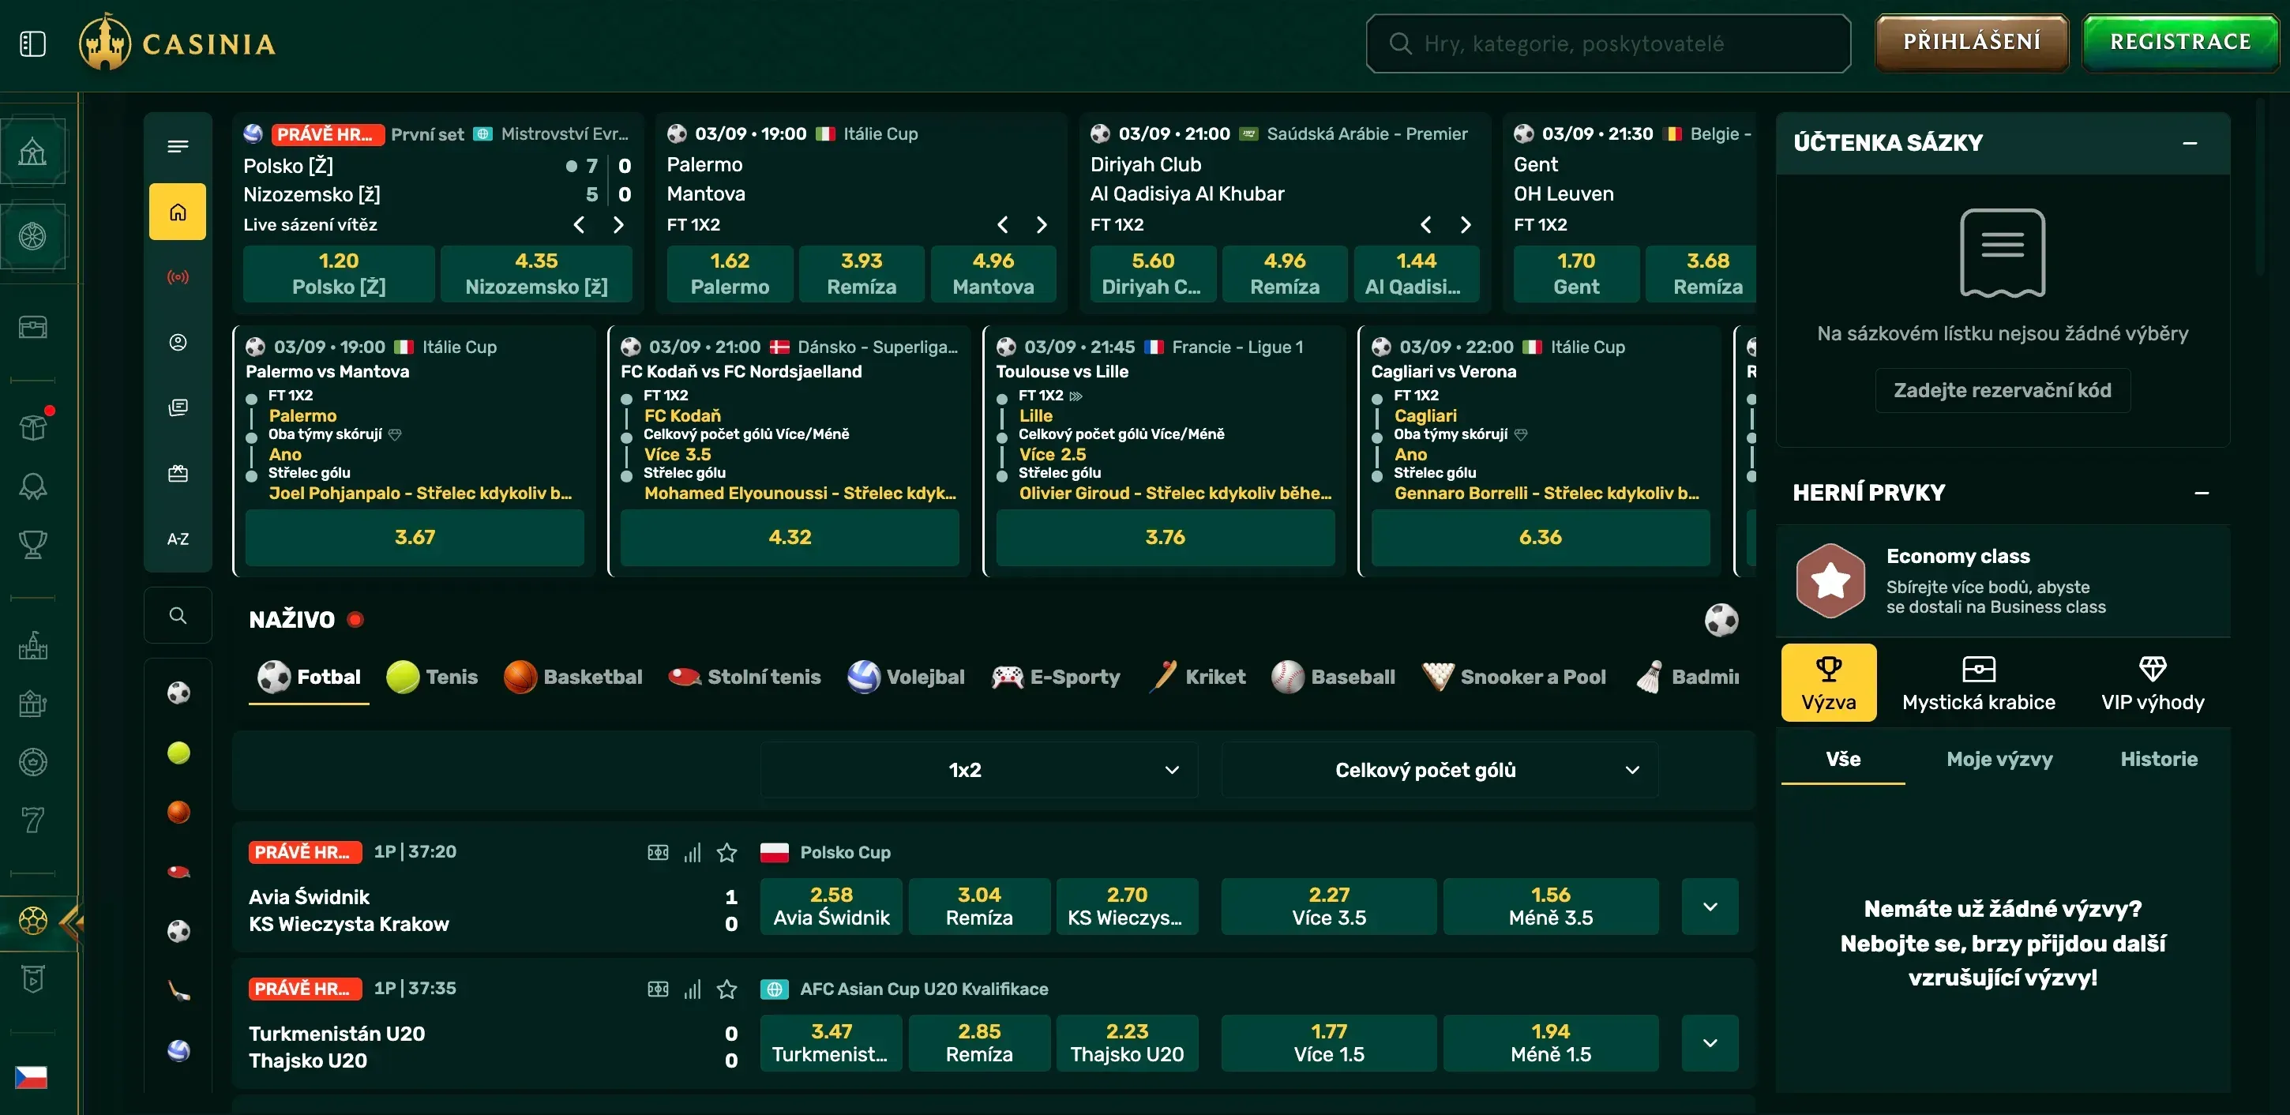Image resolution: width=2290 pixels, height=1115 pixels.
Task: Select the tennis ball icon in sports sidebar
Action: click(178, 753)
